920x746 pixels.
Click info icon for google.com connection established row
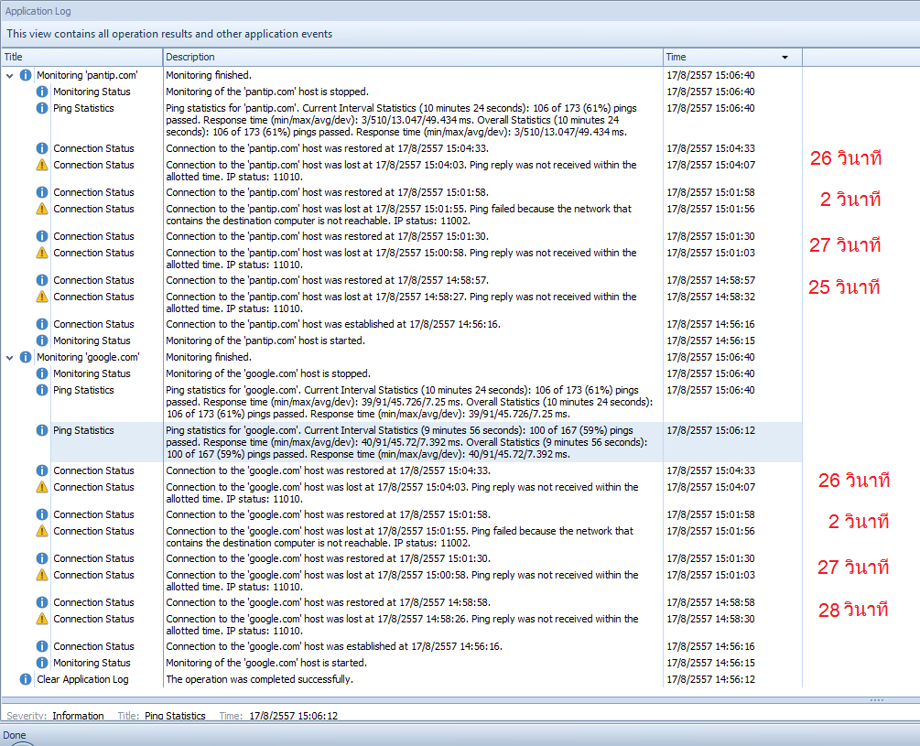click(42, 646)
